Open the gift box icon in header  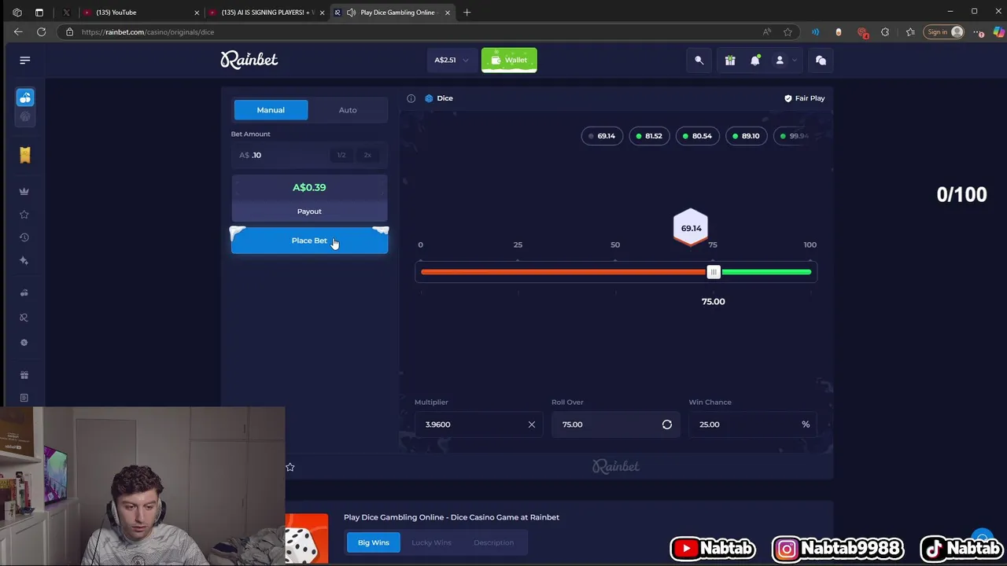point(730,60)
